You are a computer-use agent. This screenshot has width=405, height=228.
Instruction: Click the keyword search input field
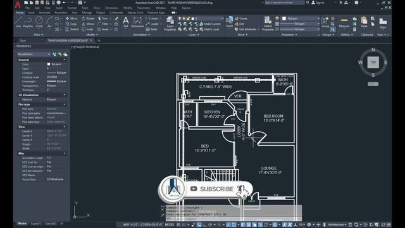pos(284,3)
